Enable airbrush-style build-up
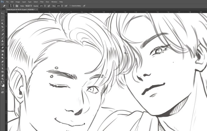This screenshot has width=207, height=131. click(x=66, y=6)
